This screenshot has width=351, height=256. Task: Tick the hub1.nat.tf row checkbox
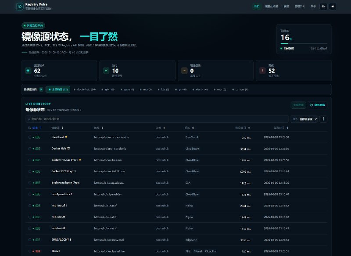pos(30,206)
